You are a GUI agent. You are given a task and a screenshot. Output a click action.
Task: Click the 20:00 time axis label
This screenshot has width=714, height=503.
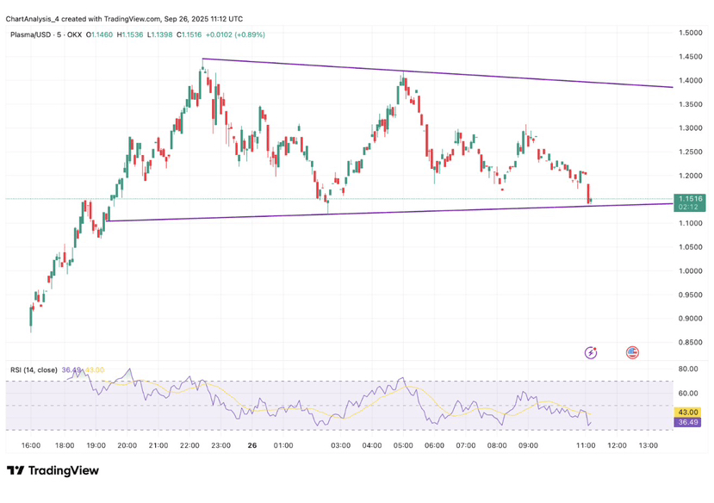(x=127, y=445)
